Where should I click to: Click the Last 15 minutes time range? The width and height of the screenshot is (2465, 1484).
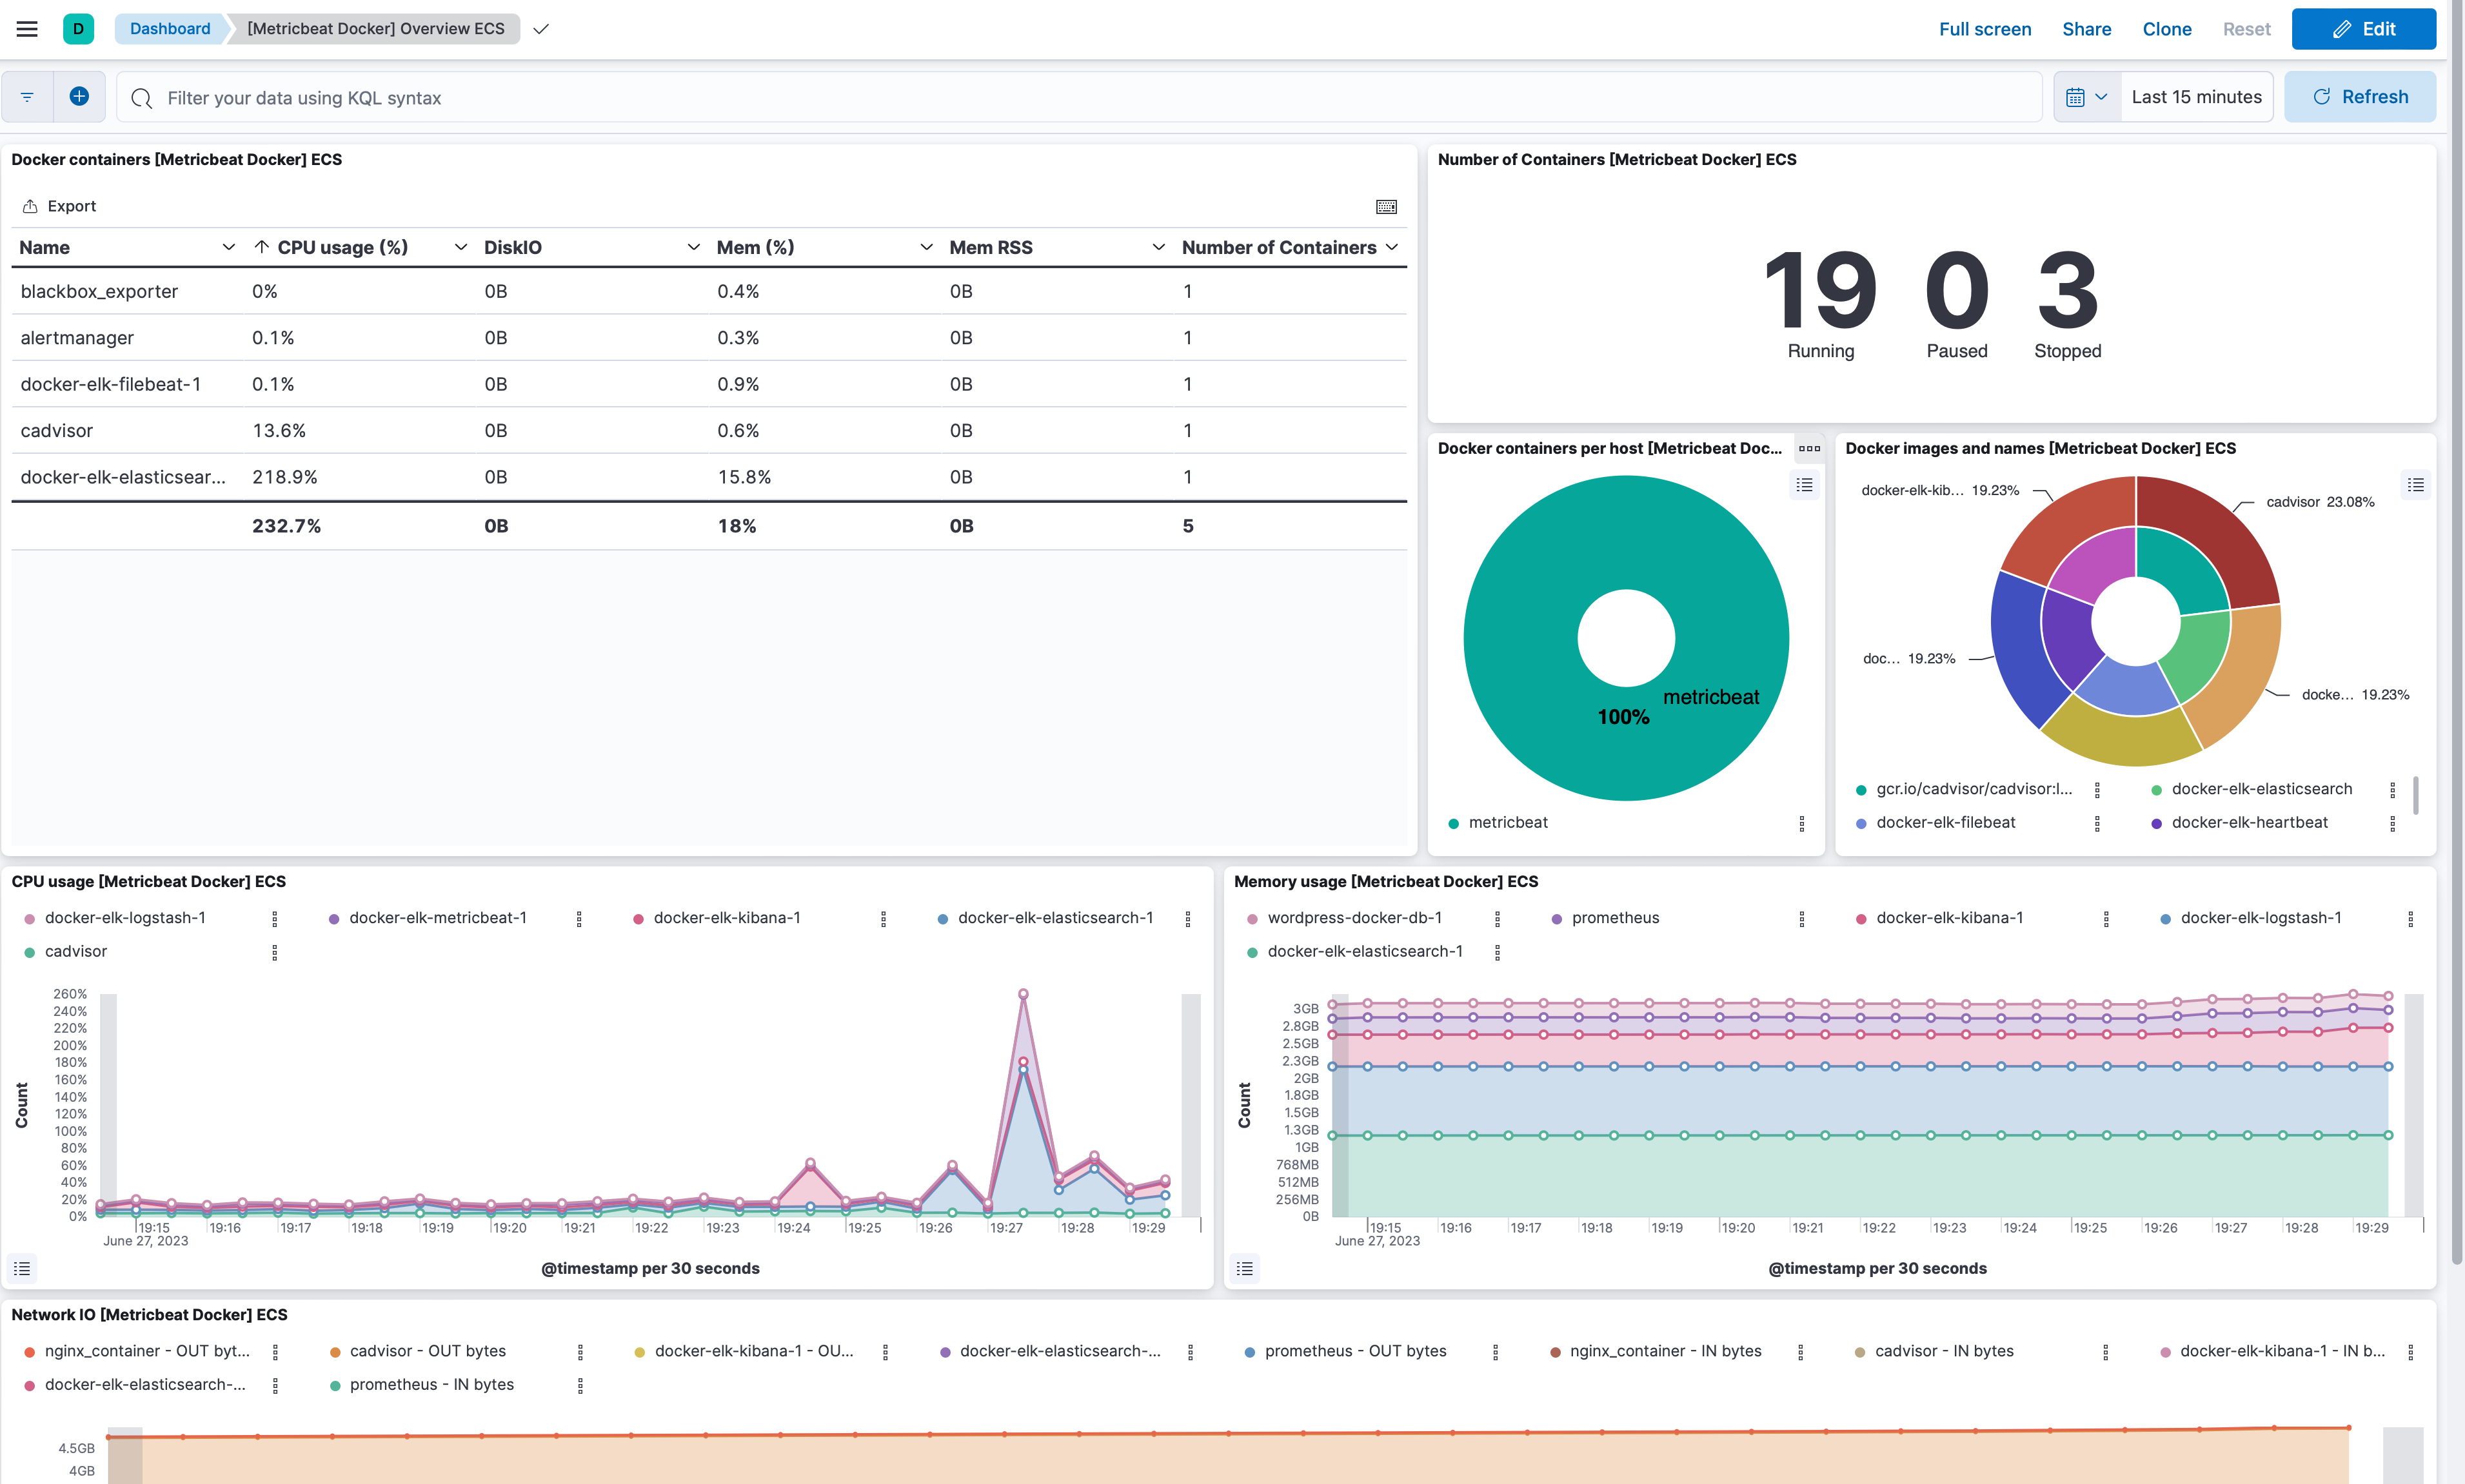(2196, 97)
